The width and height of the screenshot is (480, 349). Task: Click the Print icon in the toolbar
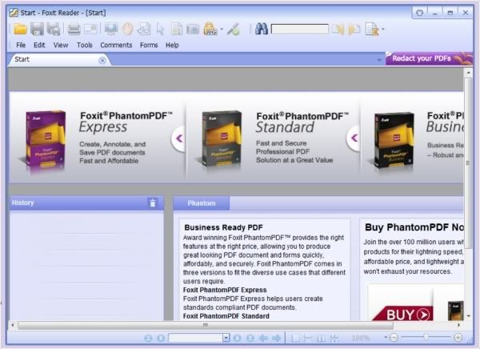coord(74,30)
